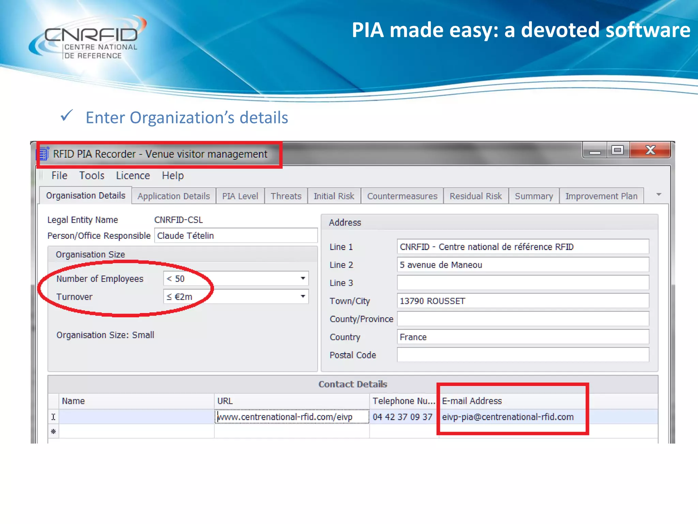Screen dimensions: 698x524
Task: Maximize the RFID PIA Recorder window
Action: coord(618,150)
